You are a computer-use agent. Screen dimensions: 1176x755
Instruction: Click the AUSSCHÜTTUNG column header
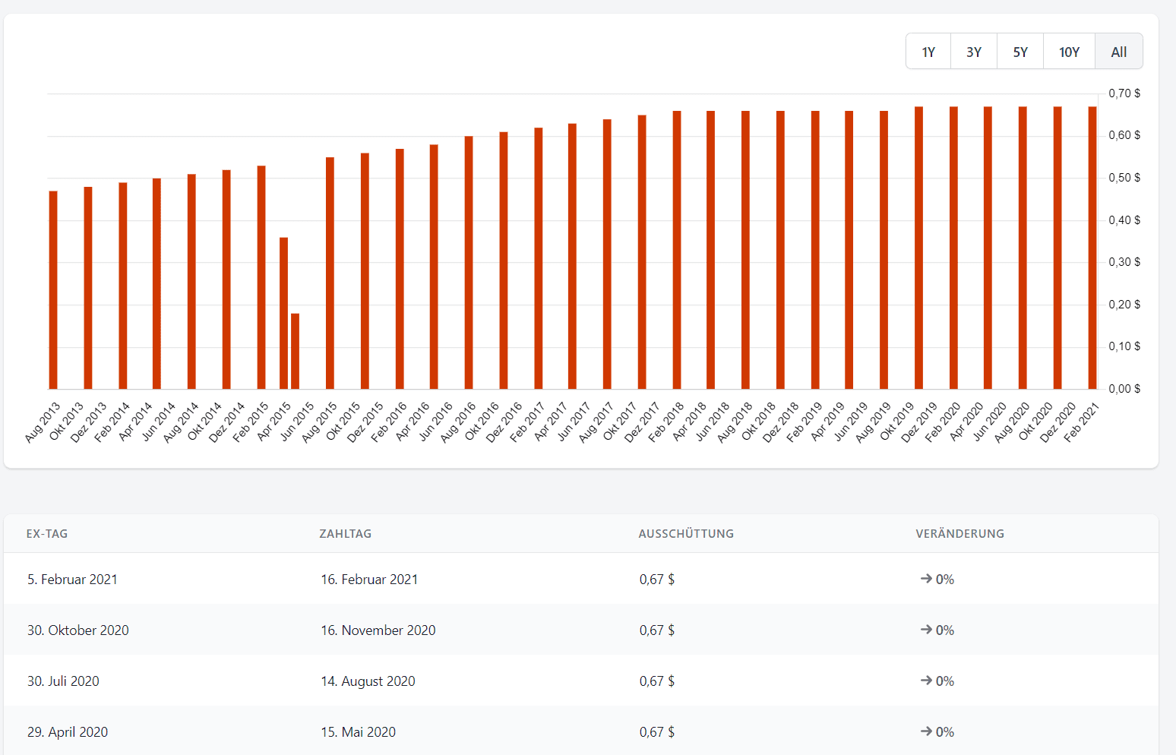pyautogui.click(x=686, y=534)
